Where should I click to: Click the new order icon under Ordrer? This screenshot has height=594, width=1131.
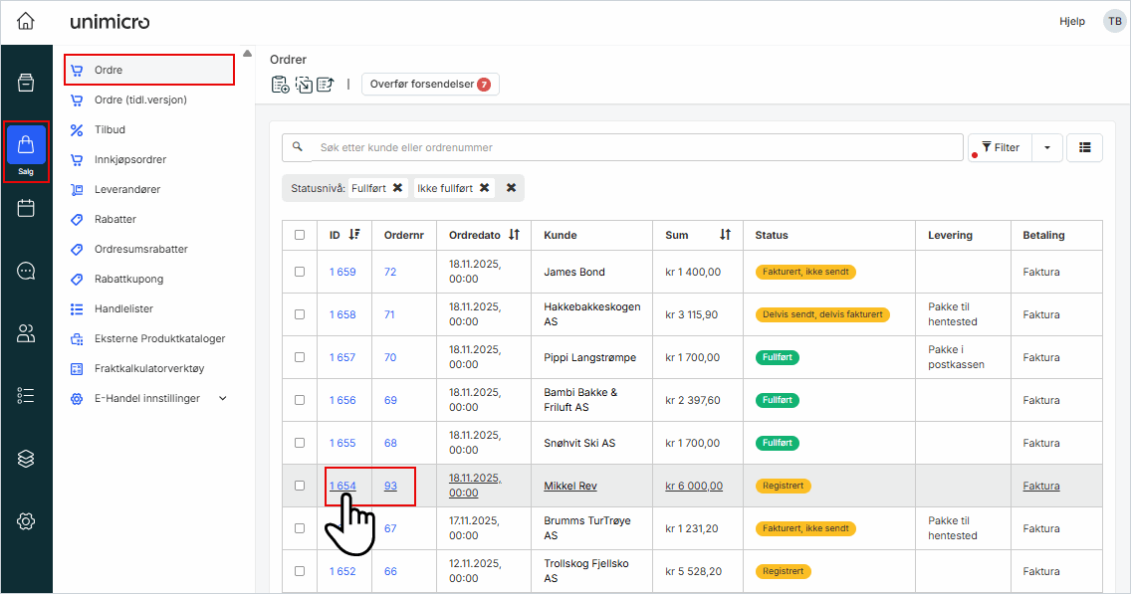click(x=280, y=85)
